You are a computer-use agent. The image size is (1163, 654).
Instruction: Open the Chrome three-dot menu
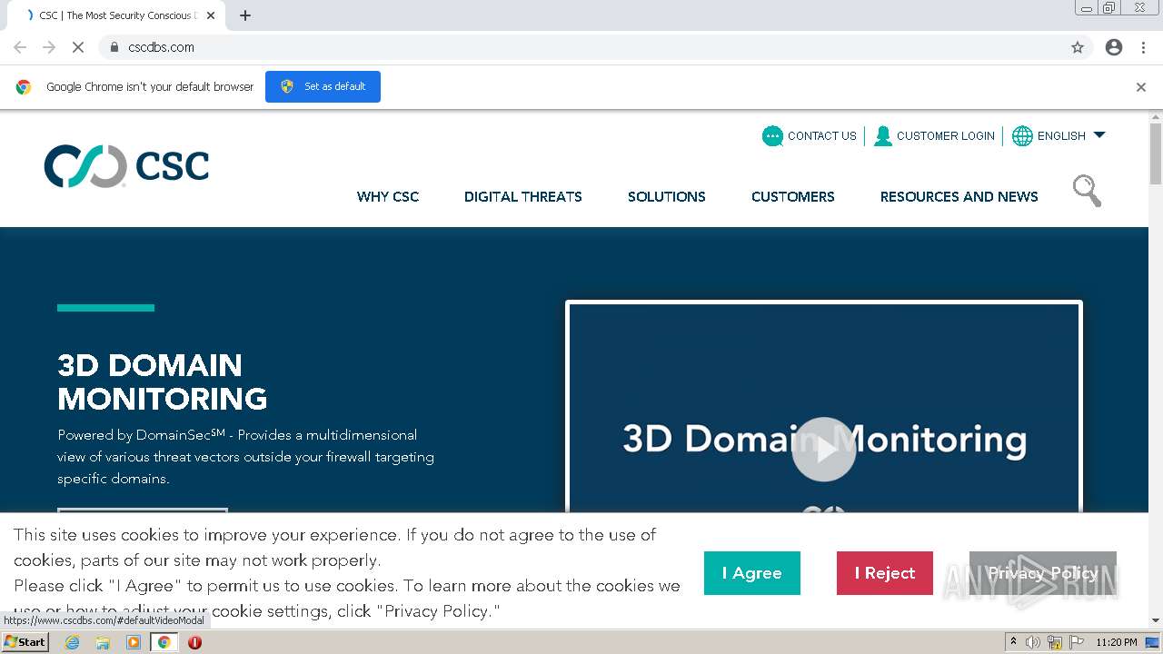point(1143,47)
